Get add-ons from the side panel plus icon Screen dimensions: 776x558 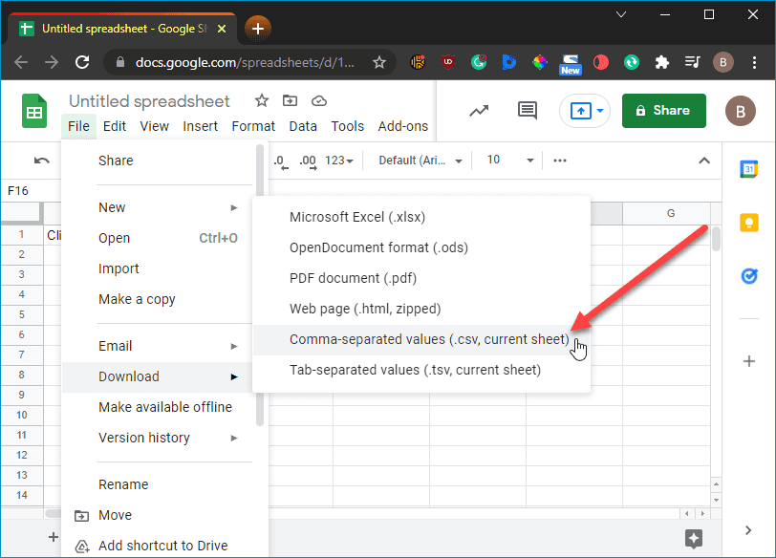pos(749,361)
